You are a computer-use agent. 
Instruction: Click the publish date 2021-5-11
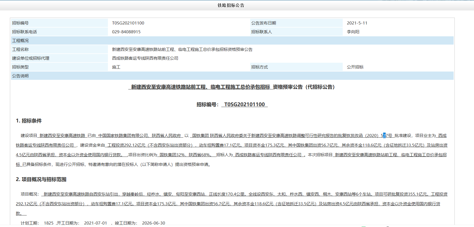point(357,23)
